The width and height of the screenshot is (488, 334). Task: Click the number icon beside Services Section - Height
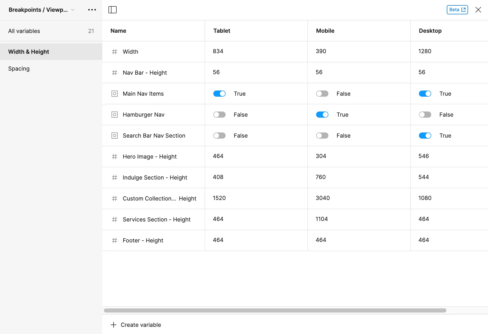(x=115, y=219)
